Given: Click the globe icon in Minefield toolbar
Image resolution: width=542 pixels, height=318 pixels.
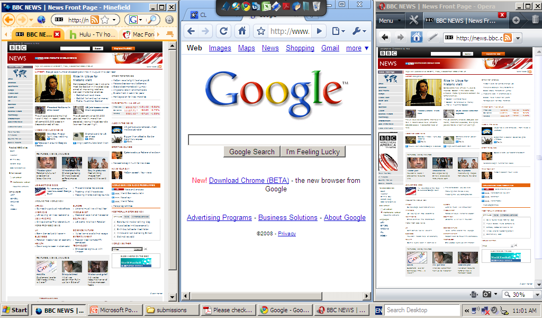Looking at the screenshot, I should pos(41,20).
